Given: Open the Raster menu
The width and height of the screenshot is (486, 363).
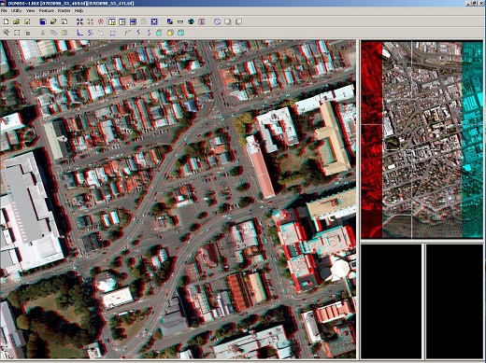Looking at the screenshot, I should pyautogui.click(x=64, y=10).
